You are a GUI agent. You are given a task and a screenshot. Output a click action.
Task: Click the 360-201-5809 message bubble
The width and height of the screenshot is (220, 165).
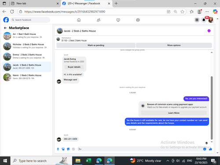point(70,139)
